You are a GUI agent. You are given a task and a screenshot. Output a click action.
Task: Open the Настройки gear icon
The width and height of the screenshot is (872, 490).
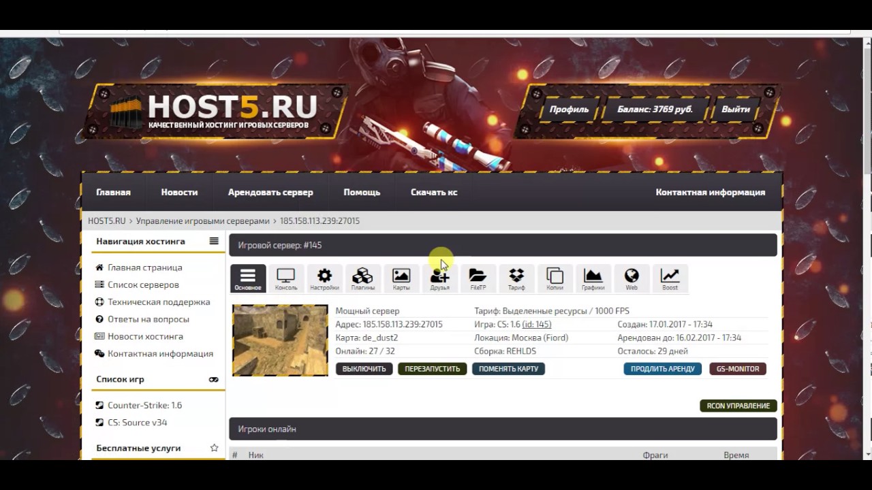coord(324,279)
